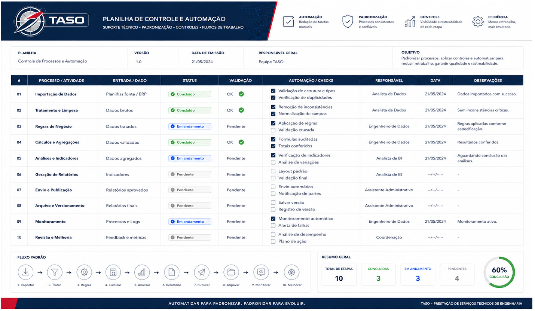
Task: Open the Em andamento status of Análises e Indicadores
Action: (190, 158)
